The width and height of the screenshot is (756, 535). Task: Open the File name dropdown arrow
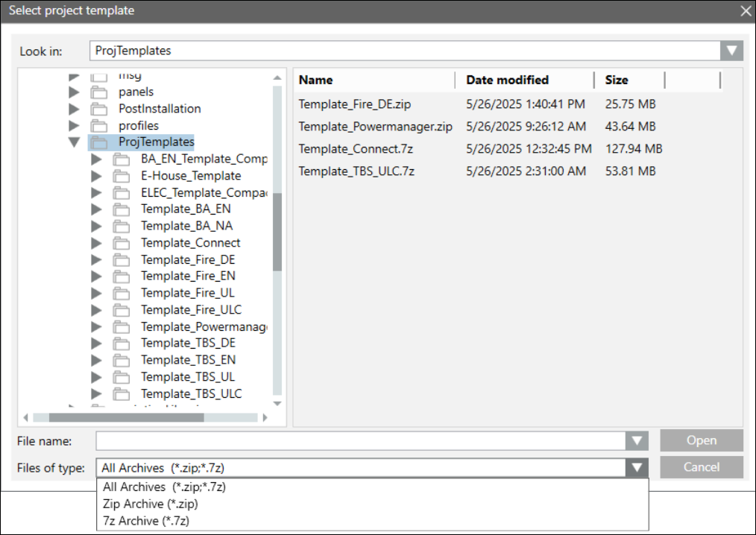click(x=636, y=441)
